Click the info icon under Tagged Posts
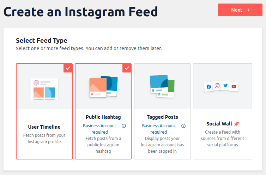The height and width of the screenshot is (175, 266). (x=183, y=126)
